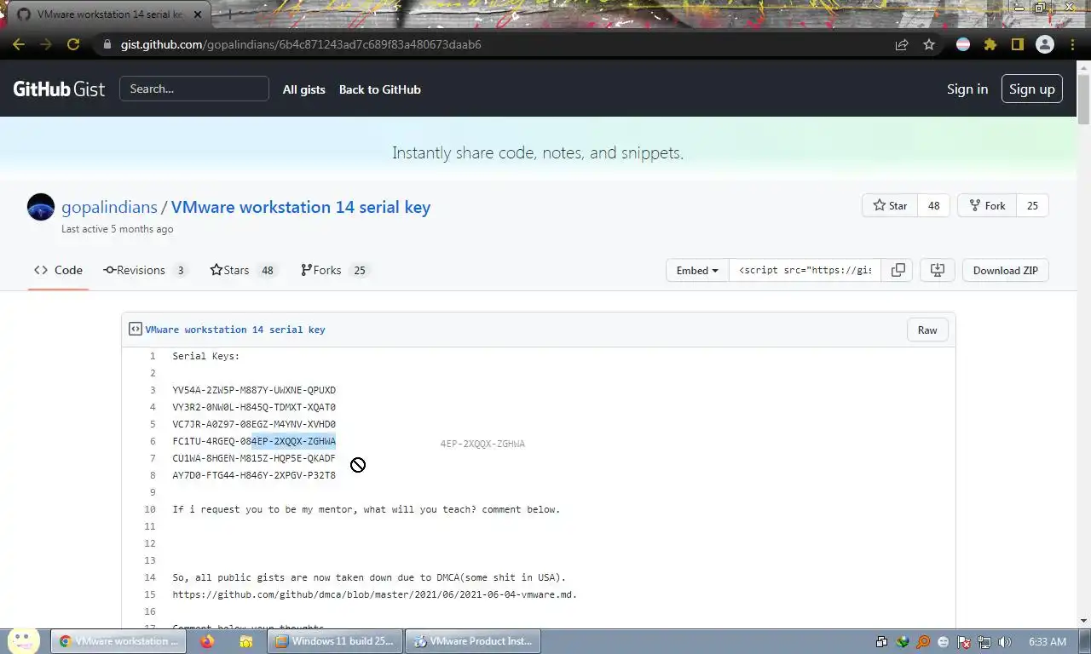Click the 'So, all public gists are now taken down' line
Image resolution: width=1091 pixels, height=654 pixels.
(369, 577)
